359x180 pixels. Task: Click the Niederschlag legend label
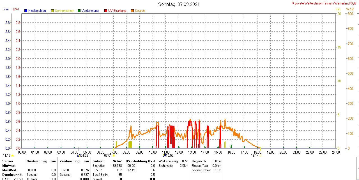37,11
